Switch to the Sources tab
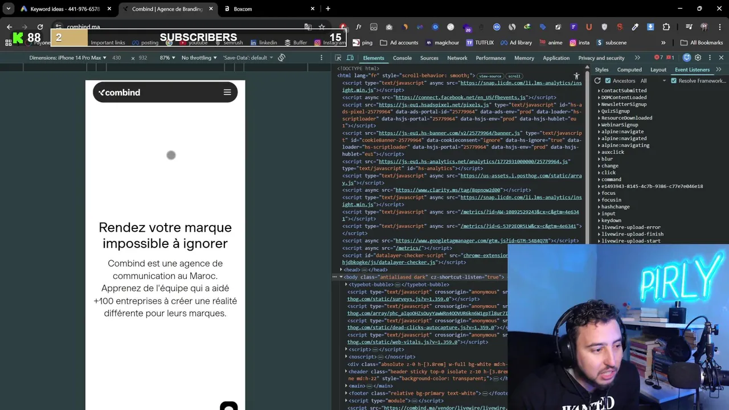Viewport: 729px width, 410px height. coord(429,58)
